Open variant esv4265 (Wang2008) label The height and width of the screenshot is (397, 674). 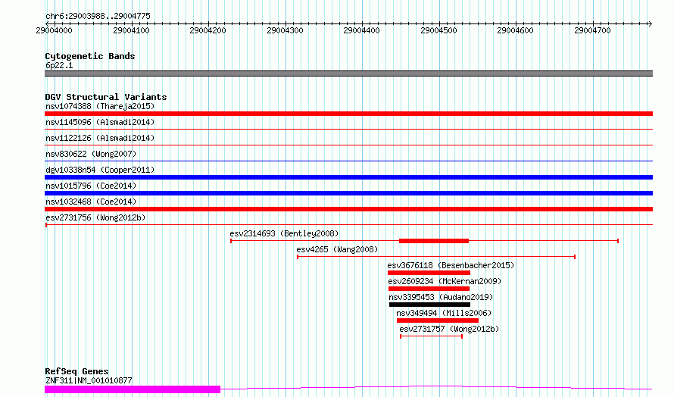coord(337,249)
